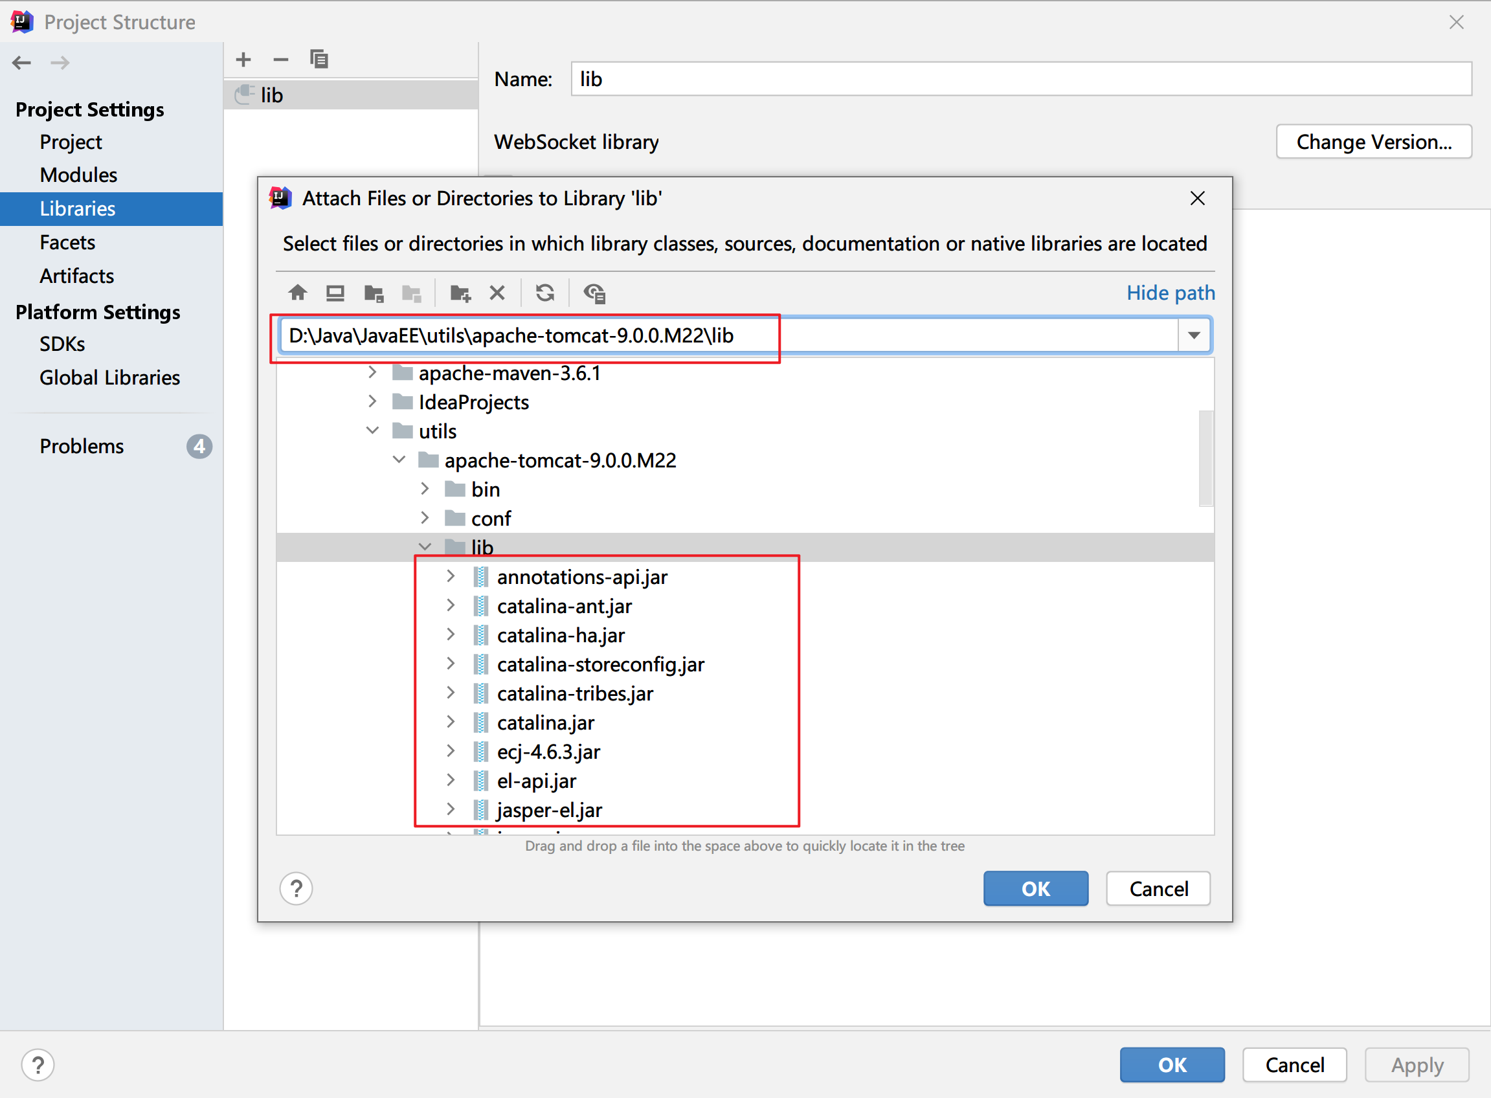Image resolution: width=1491 pixels, height=1098 pixels.
Task: Click the Delete X toolbar icon
Action: pos(497,293)
